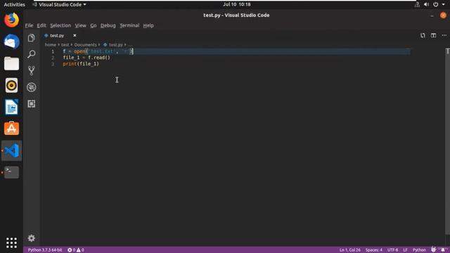The width and height of the screenshot is (450, 253).
Task: Open Source Control view
Action: (31, 70)
